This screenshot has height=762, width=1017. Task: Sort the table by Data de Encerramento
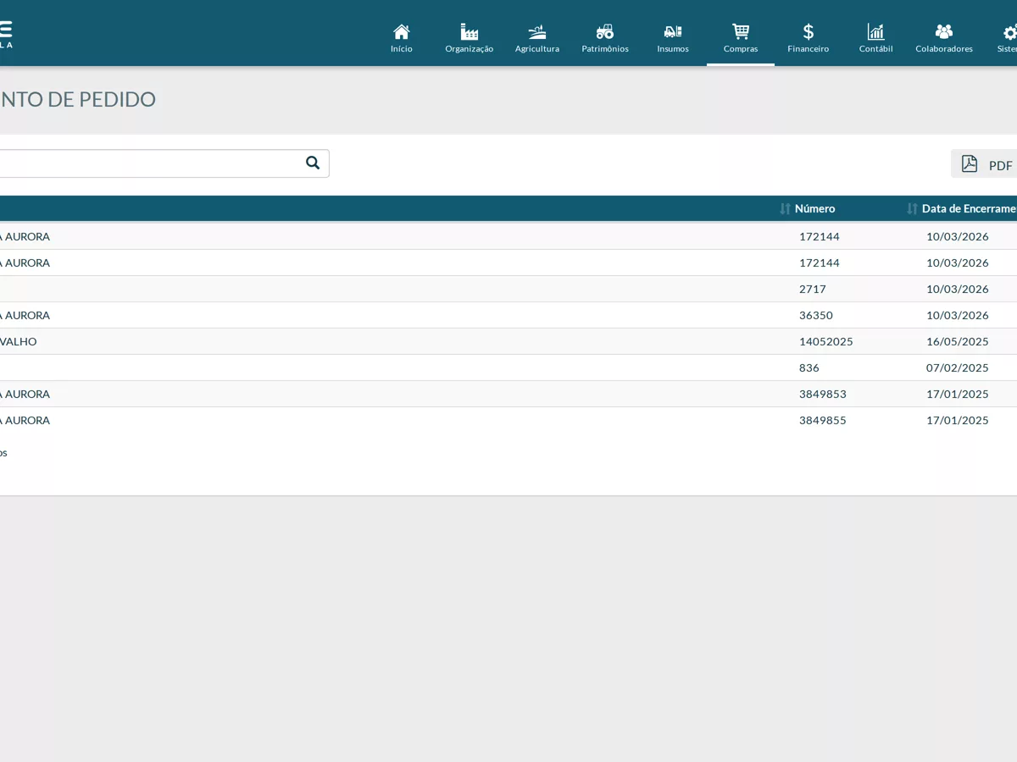[x=962, y=208]
